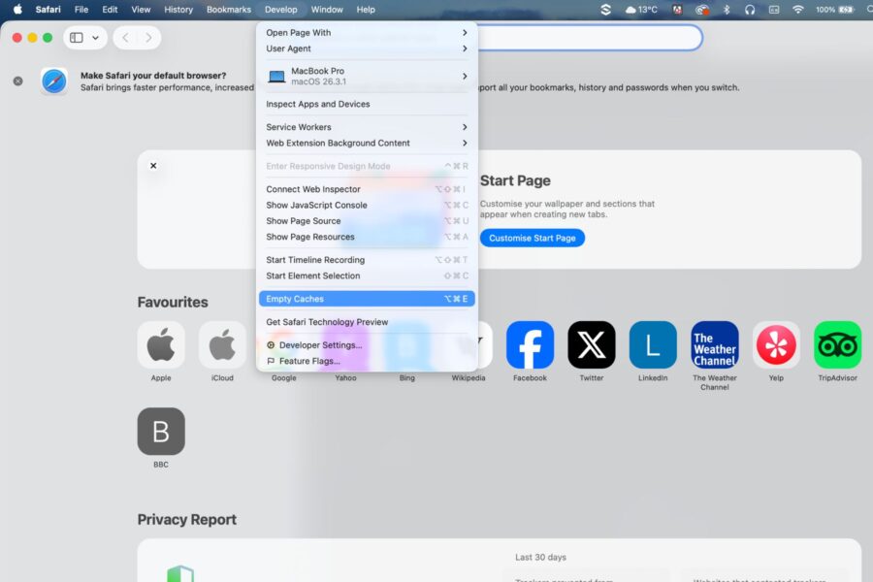This screenshot has width=873, height=582.
Task: Open the View menu
Action: click(141, 10)
